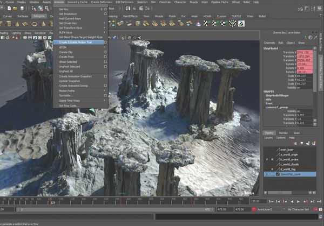Click the layer list horizontal scrollbar

pyautogui.click(x=280, y=193)
